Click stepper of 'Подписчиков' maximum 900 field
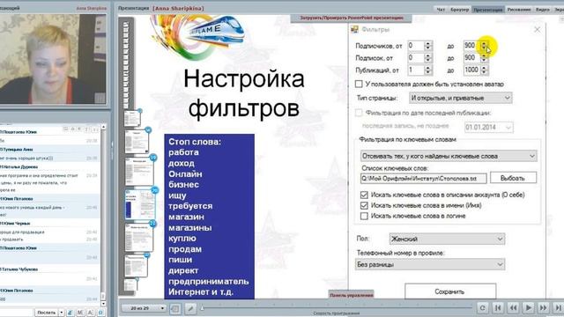Image resolution: width=564 pixels, height=317 pixels. pos(484,46)
